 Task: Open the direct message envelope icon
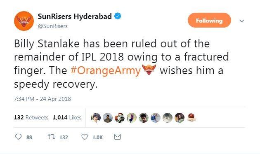point(117,137)
